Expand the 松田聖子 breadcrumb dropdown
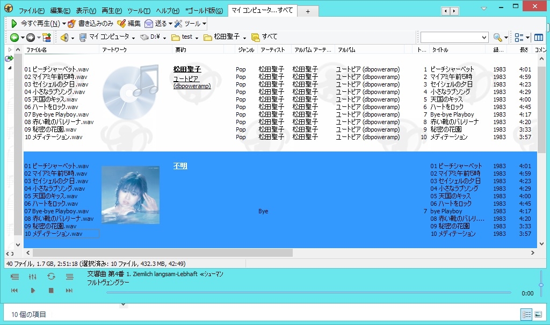 [244, 38]
